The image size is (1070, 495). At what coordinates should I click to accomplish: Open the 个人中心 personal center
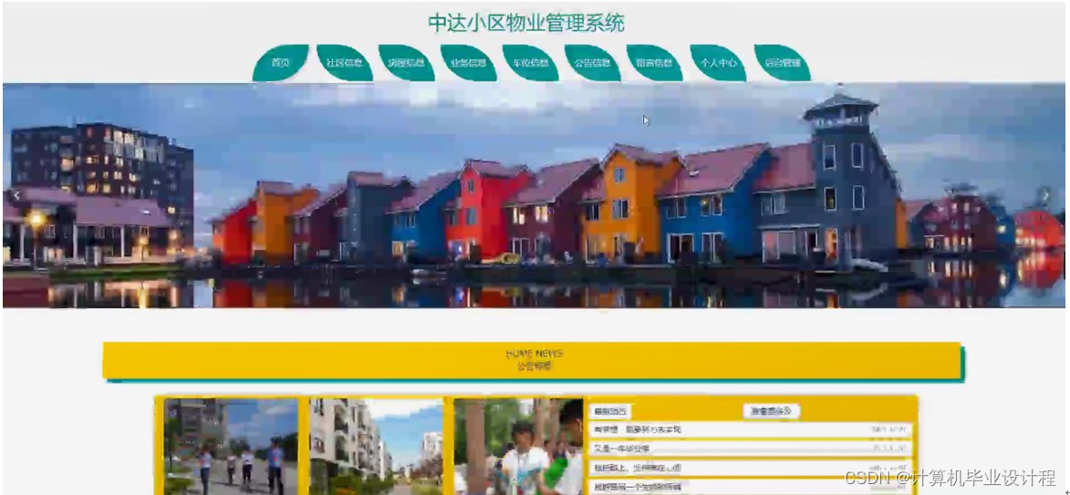(x=718, y=63)
